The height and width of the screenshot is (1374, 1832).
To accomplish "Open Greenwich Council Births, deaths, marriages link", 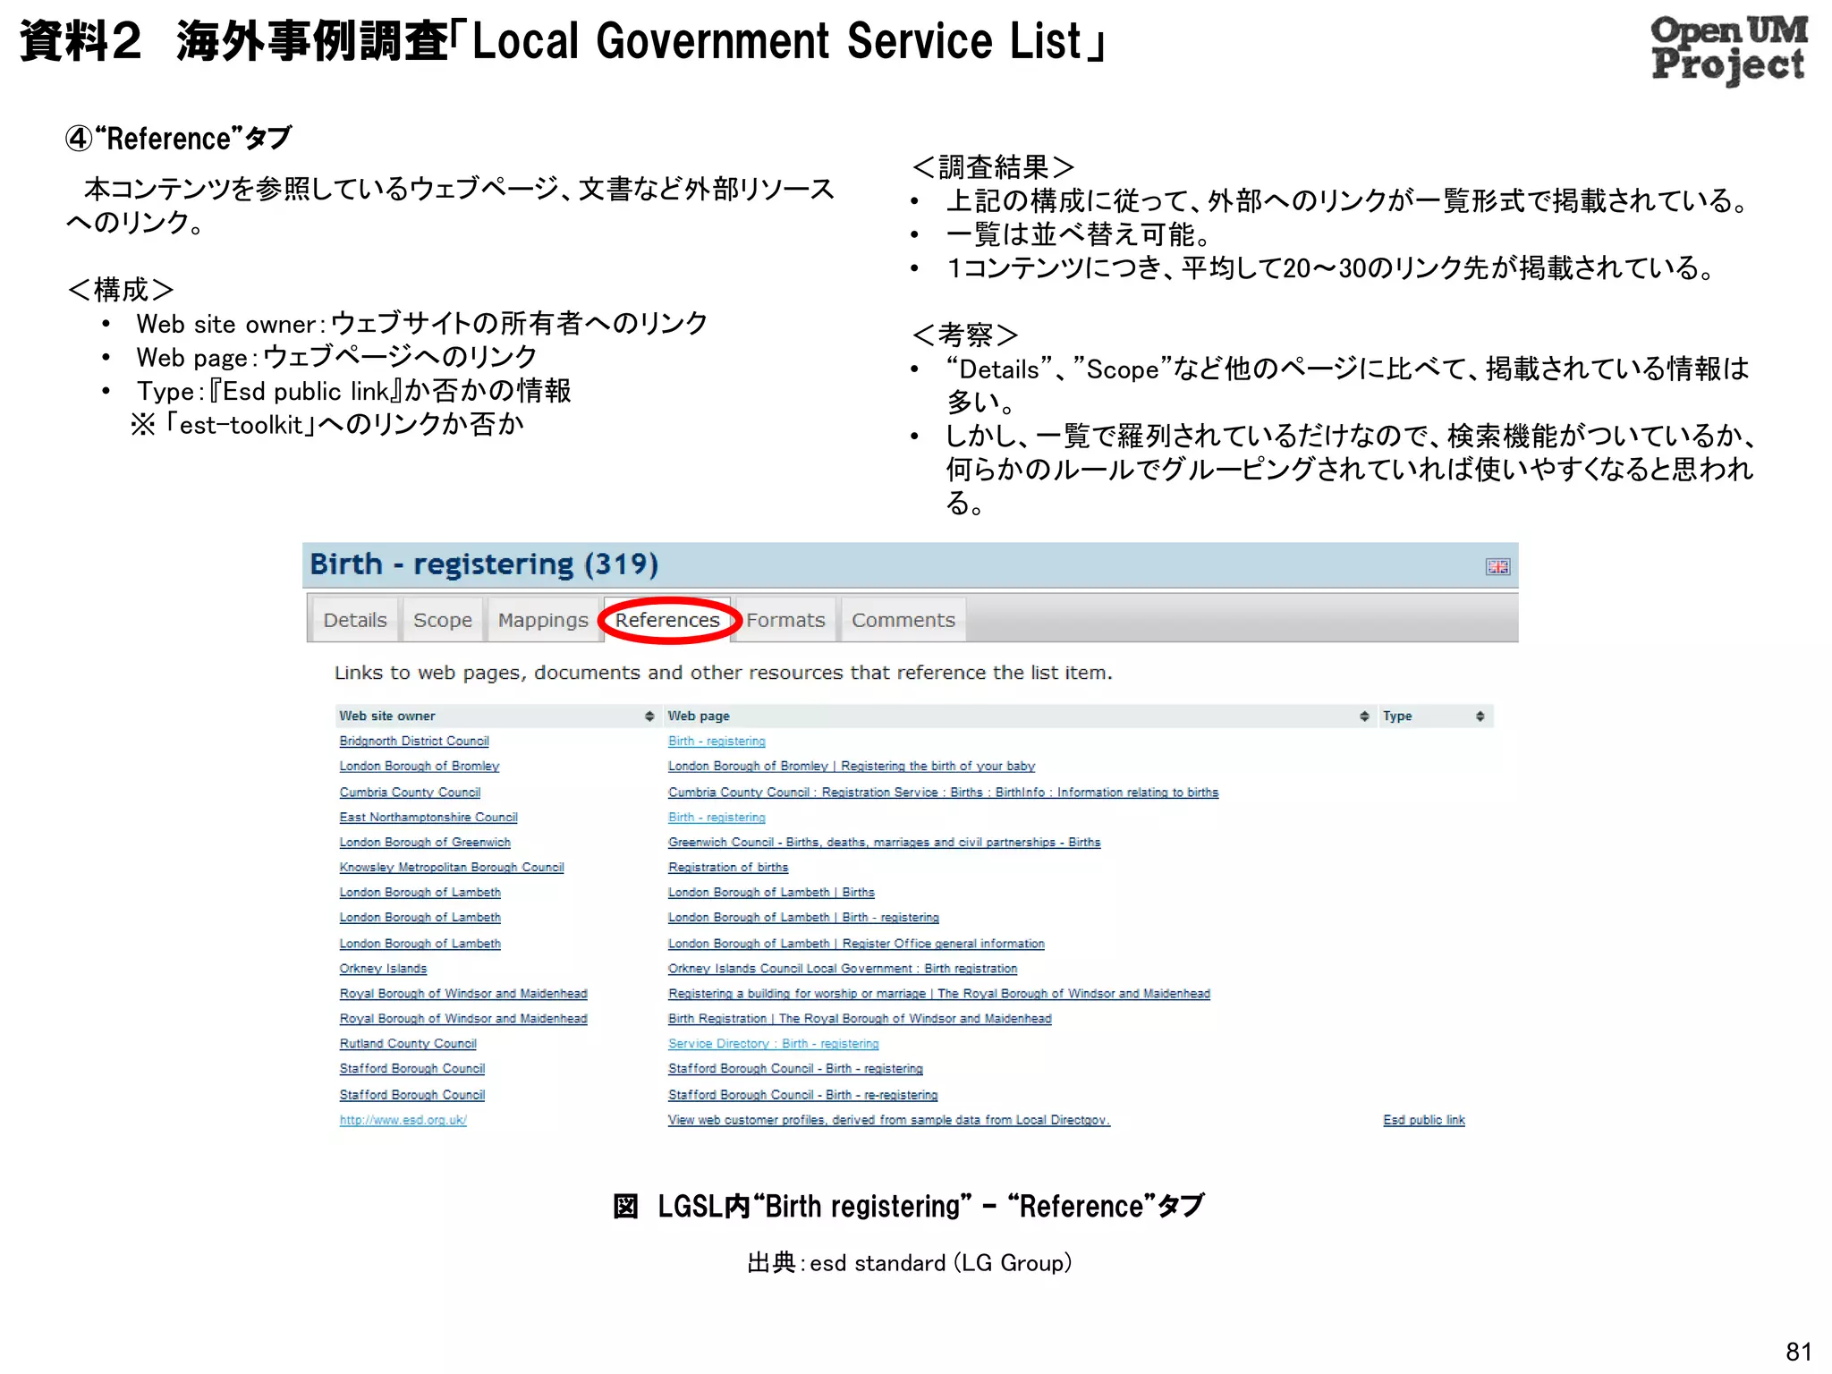I will pyautogui.click(x=884, y=842).
